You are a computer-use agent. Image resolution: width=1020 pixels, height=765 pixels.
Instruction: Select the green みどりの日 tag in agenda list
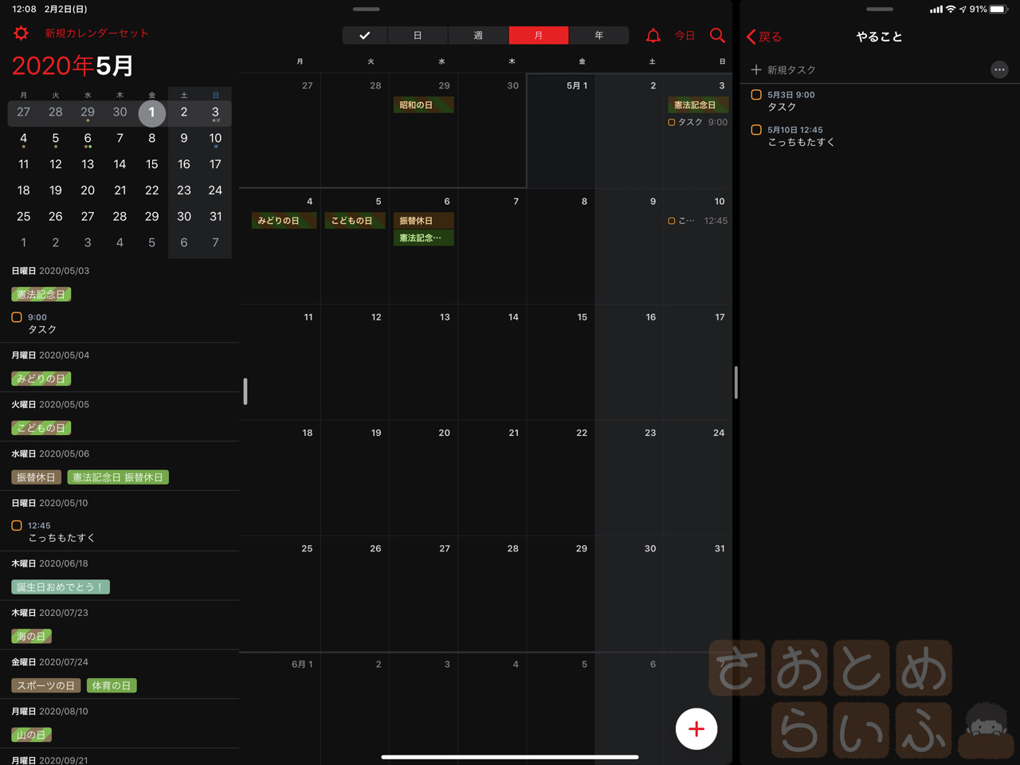pos(41,379)
